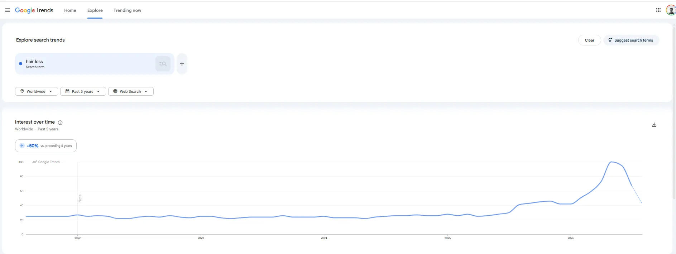Open the account profile avatar
Image resolution: width=676 pixels, height=254 pixels.
click(x=671, y=10)
